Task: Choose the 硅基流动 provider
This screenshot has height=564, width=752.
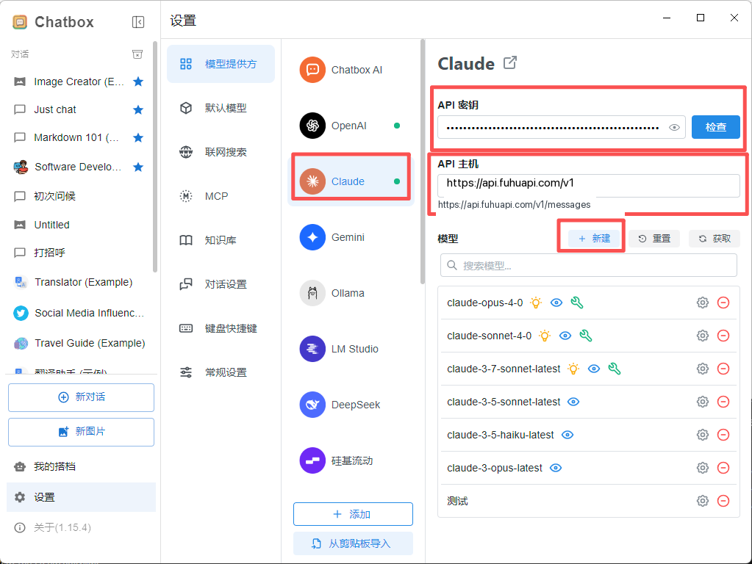Action: coord(351,460)
